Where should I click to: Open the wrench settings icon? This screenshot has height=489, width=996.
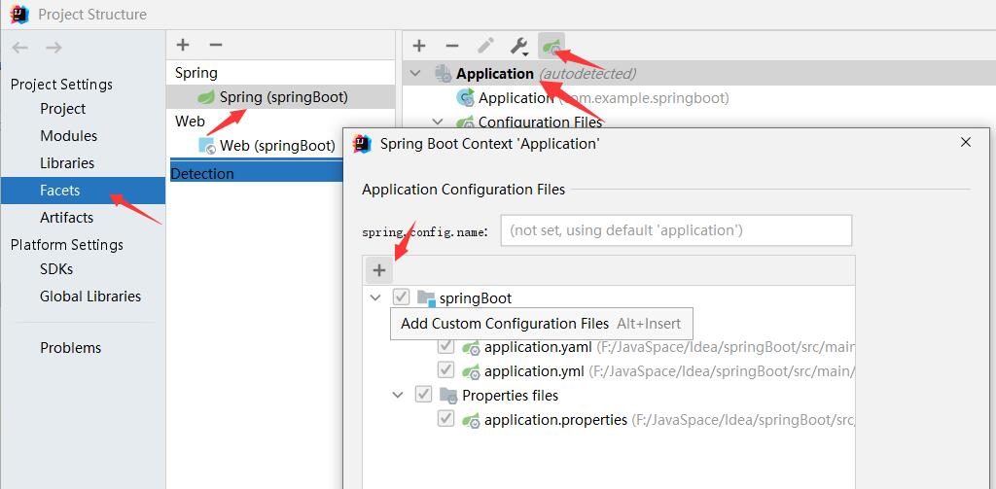519,46
